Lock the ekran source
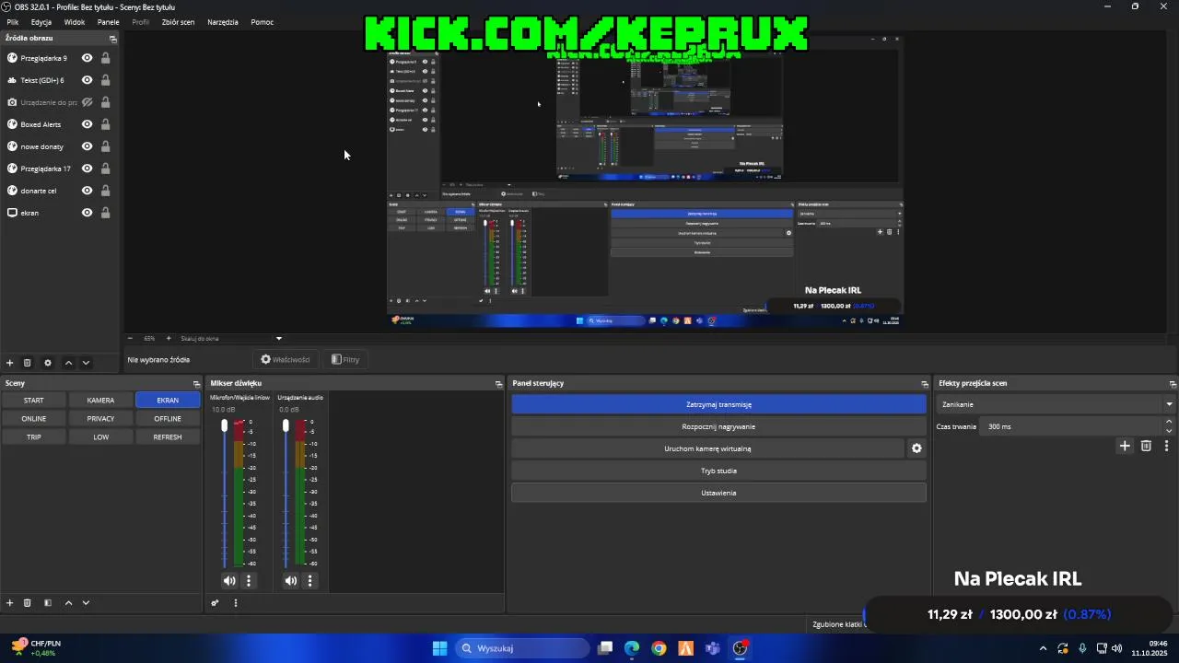Image resolution: width=1179 pixels, height=663 pixels. (x=106, y=213)
